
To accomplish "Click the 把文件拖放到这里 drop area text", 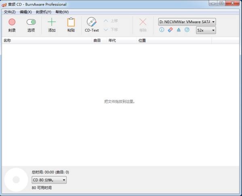I will coord(120,102).
